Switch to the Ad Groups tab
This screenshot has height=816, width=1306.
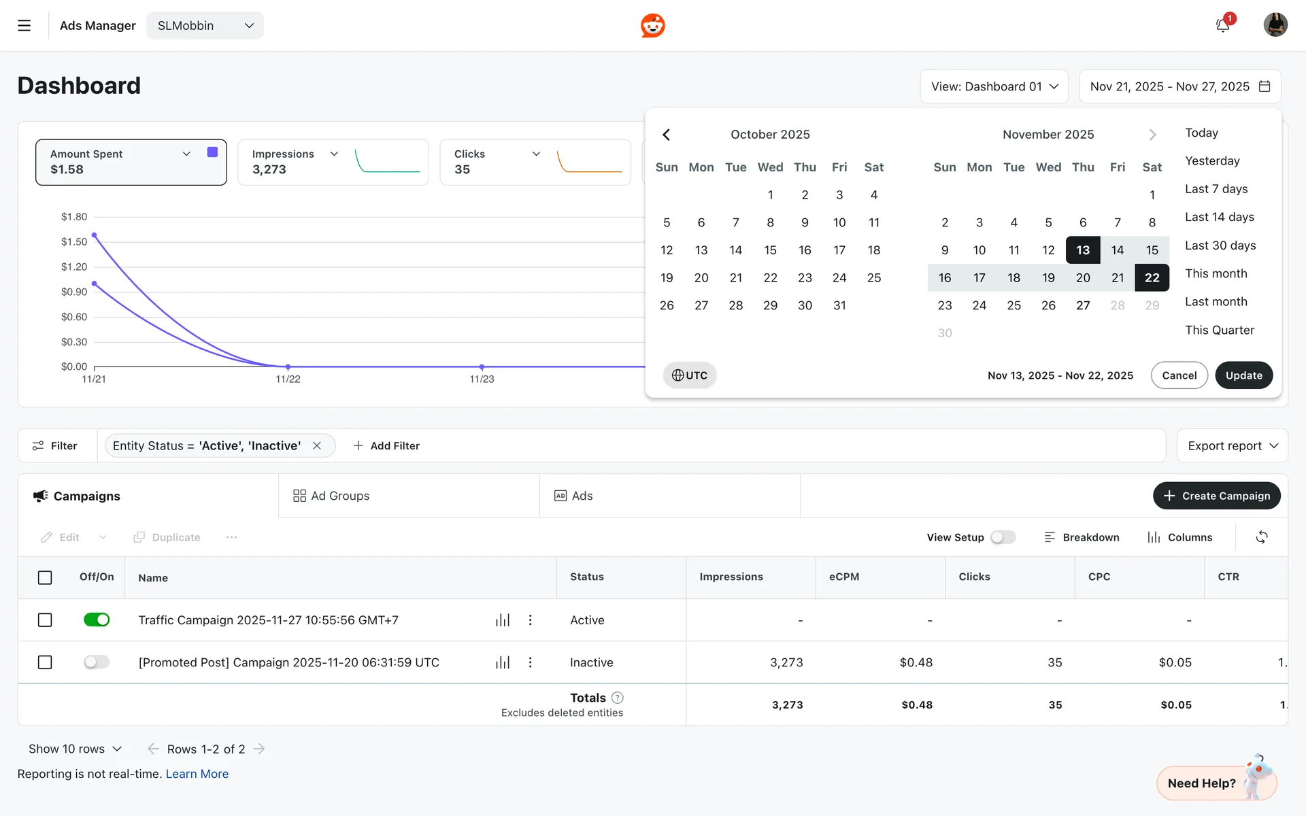coord(331,496)
